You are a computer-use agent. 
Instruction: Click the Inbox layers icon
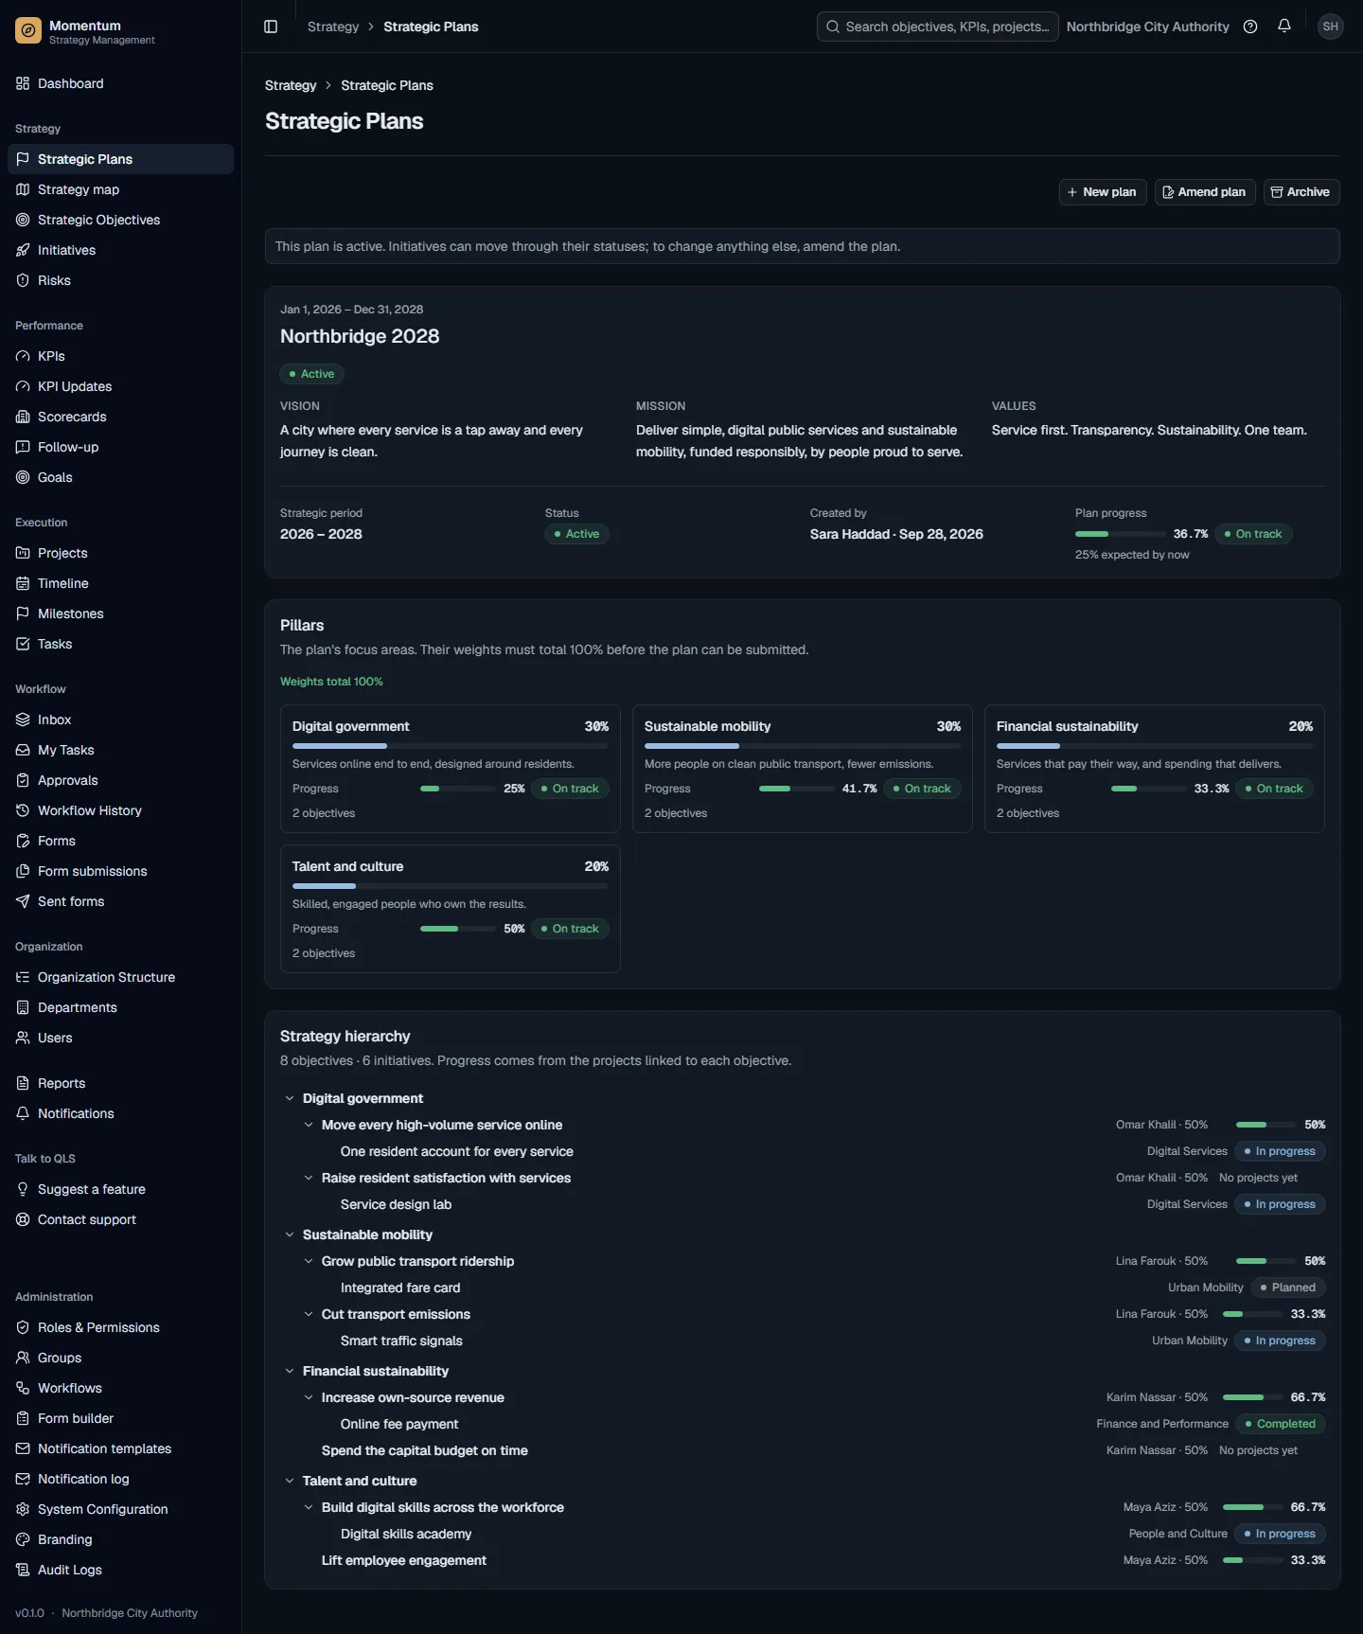(23, 719)
